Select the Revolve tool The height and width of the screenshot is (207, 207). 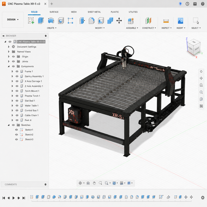(51, 21)
